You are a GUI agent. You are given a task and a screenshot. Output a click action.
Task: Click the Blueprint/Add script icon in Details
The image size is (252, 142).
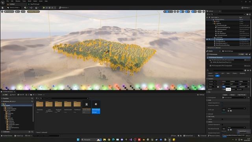click(246, 54)
